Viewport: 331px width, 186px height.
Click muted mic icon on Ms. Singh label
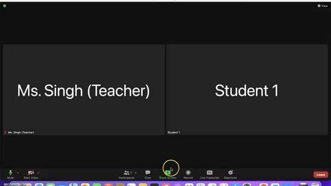(x=5, y=132)
